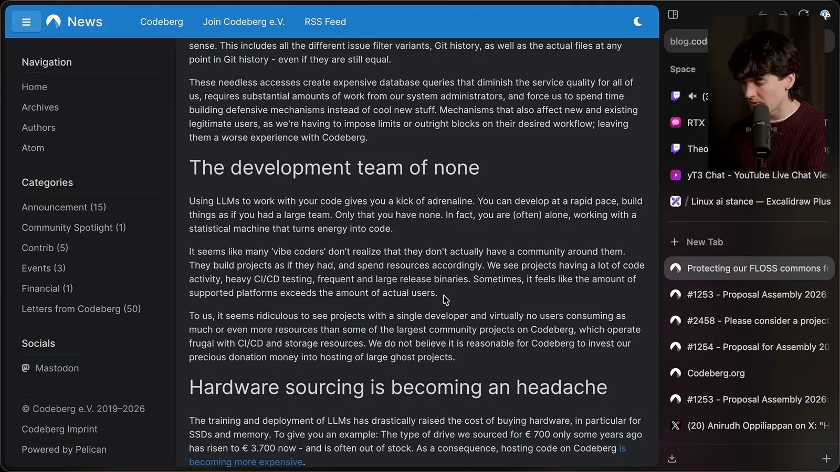Reload the page using the refresh icon
The height and width of the screenshot is (472, 840).
point(803,14)
